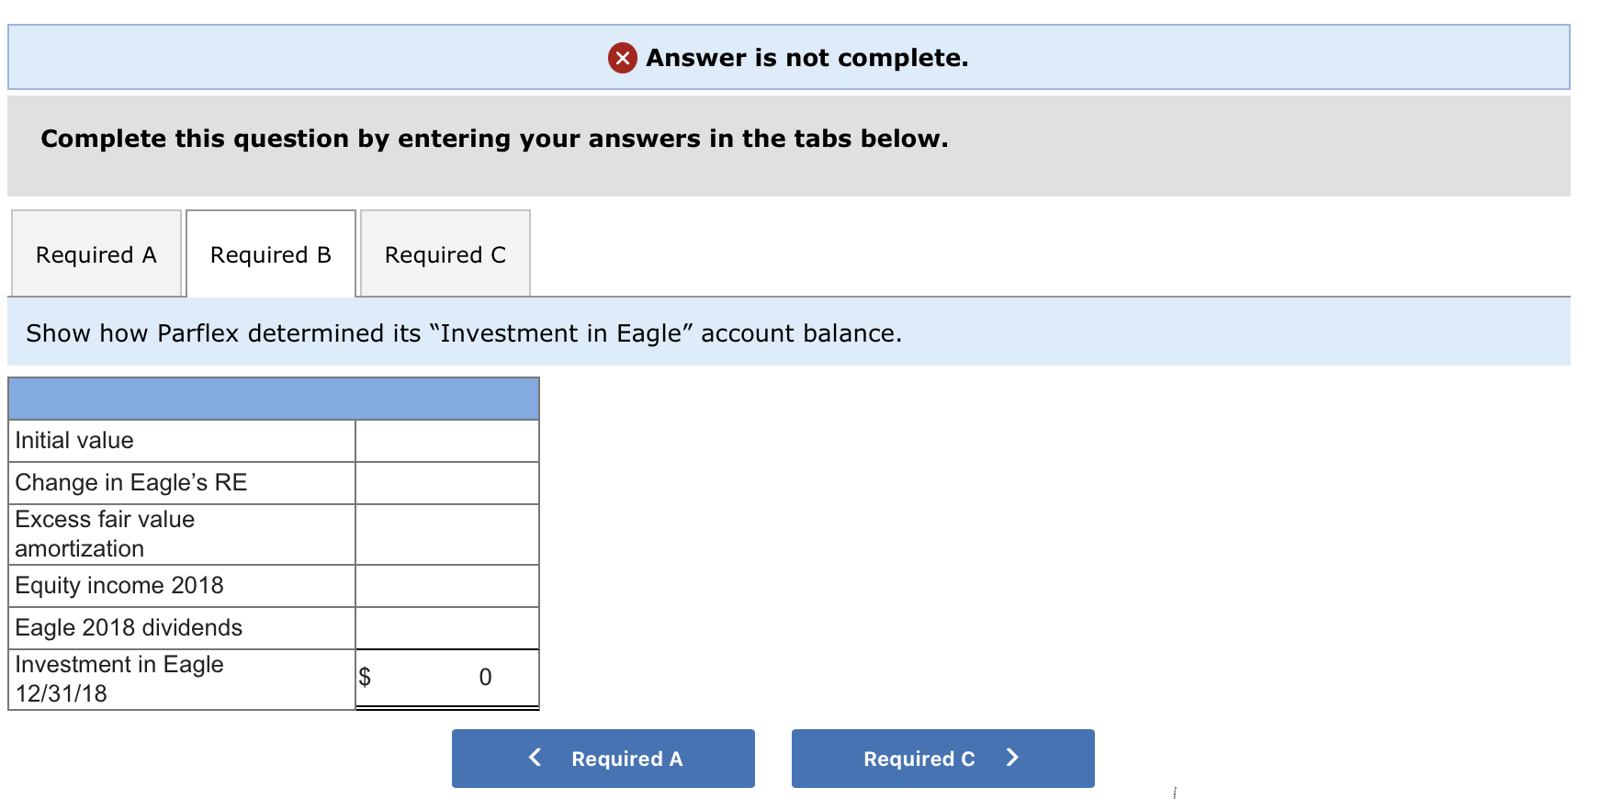The width and height of the screenshot is (1612, 799).
Task: Open the Required C tab
Action: pos(445,253)
